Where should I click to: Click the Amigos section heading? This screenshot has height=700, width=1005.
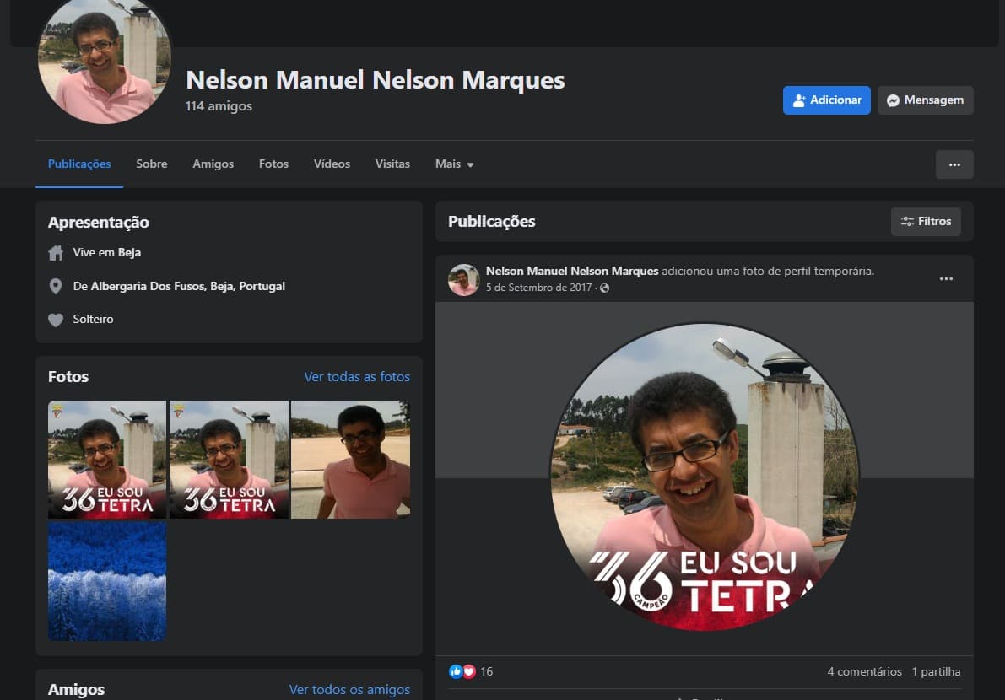coord(76,689)
